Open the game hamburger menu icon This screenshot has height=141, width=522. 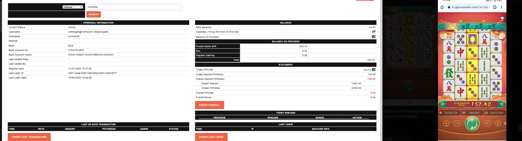pyautogui.click(x=505, y=123)
